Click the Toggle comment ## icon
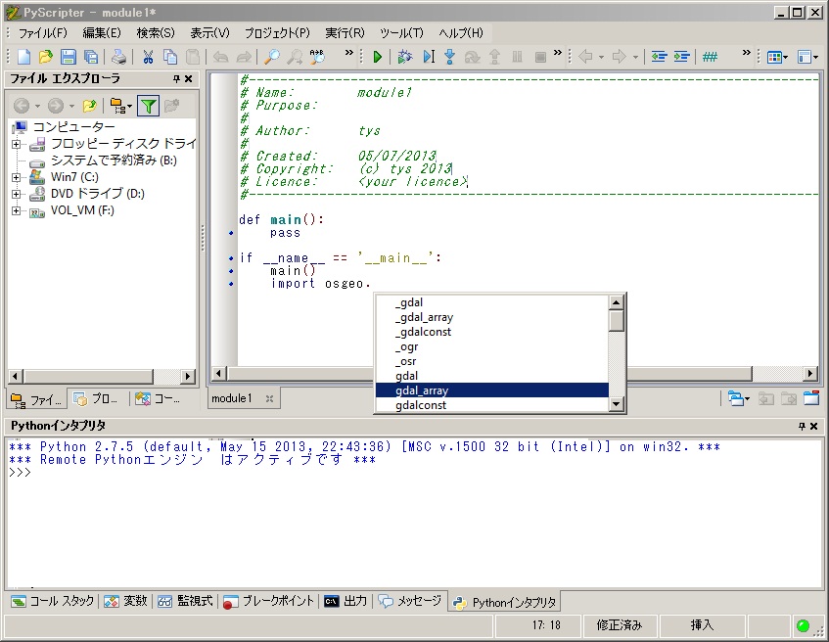 pos(710,57)
